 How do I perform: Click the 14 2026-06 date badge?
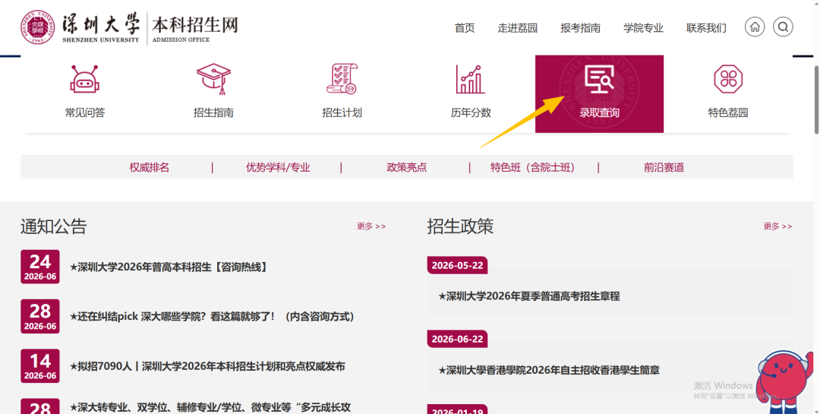39,366
